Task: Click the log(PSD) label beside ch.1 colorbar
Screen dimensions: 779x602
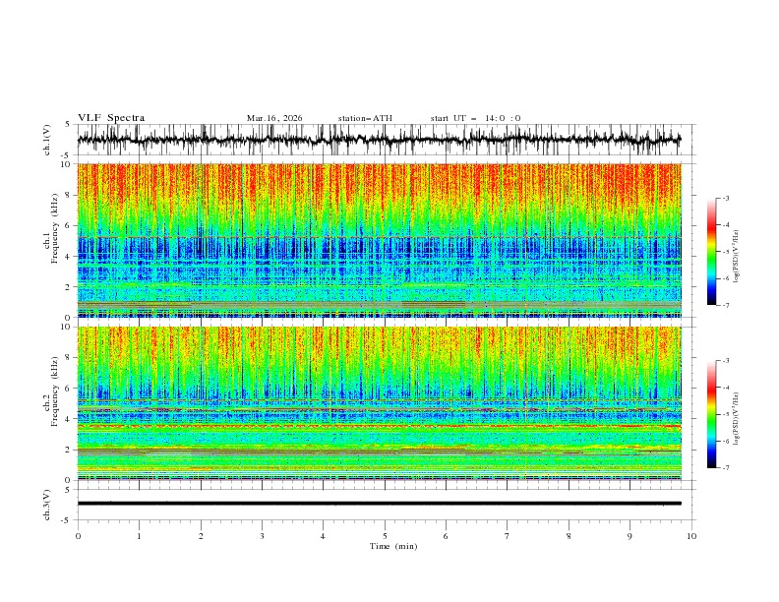Action: click(736, 257)
